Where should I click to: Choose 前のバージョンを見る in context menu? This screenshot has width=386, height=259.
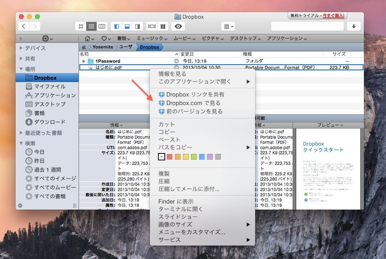(202, 111)
